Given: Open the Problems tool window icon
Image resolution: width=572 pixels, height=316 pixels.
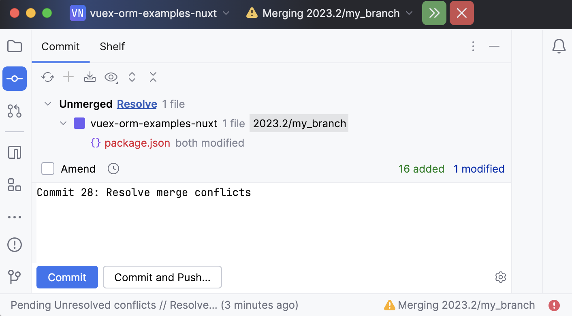Looking at the screenshot, I should 15,245.
